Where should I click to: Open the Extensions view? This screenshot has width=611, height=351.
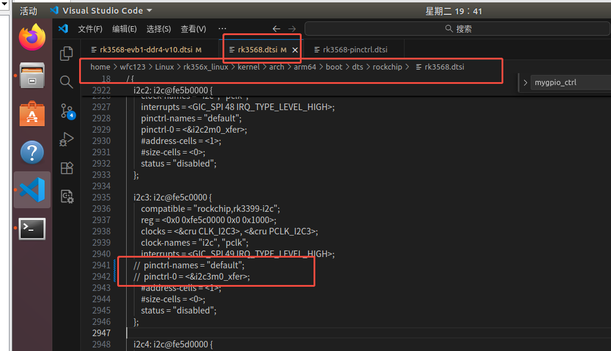pos(67,168)
